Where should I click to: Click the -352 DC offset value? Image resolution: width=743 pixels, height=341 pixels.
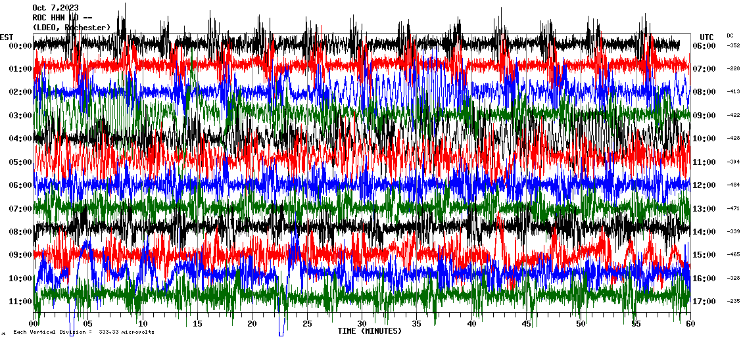click(x=733, y=46)
